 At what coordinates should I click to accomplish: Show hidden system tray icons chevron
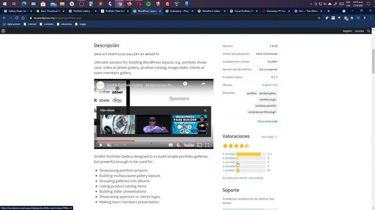(311, 4)
